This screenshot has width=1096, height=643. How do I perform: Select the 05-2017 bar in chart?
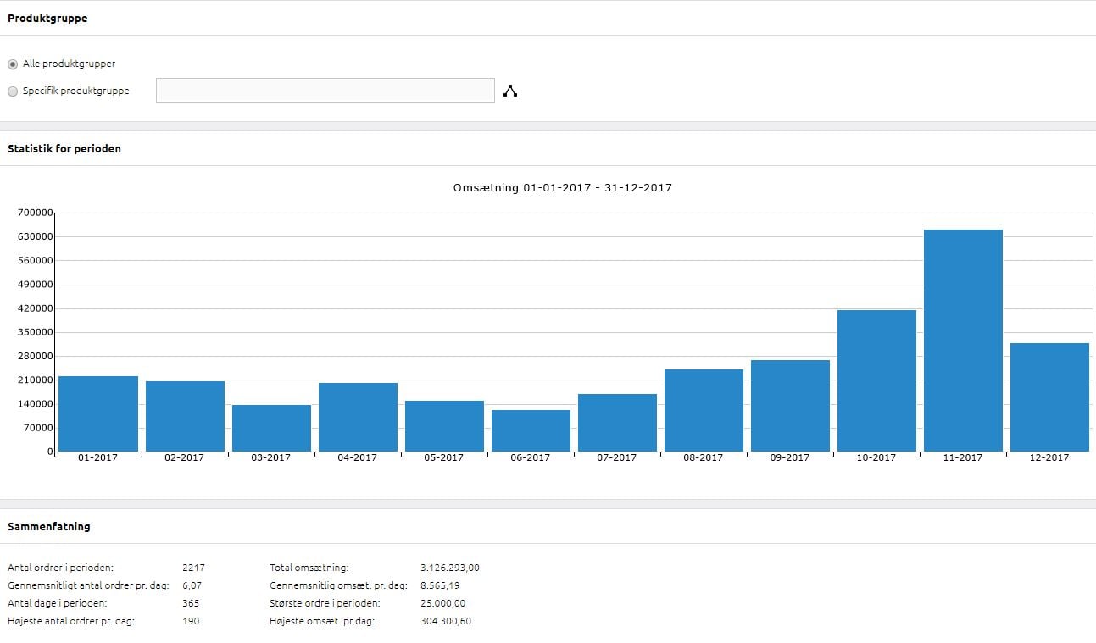tap(444, 425)
